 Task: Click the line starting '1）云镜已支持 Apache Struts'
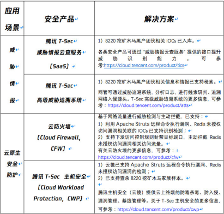coord(159,165)
